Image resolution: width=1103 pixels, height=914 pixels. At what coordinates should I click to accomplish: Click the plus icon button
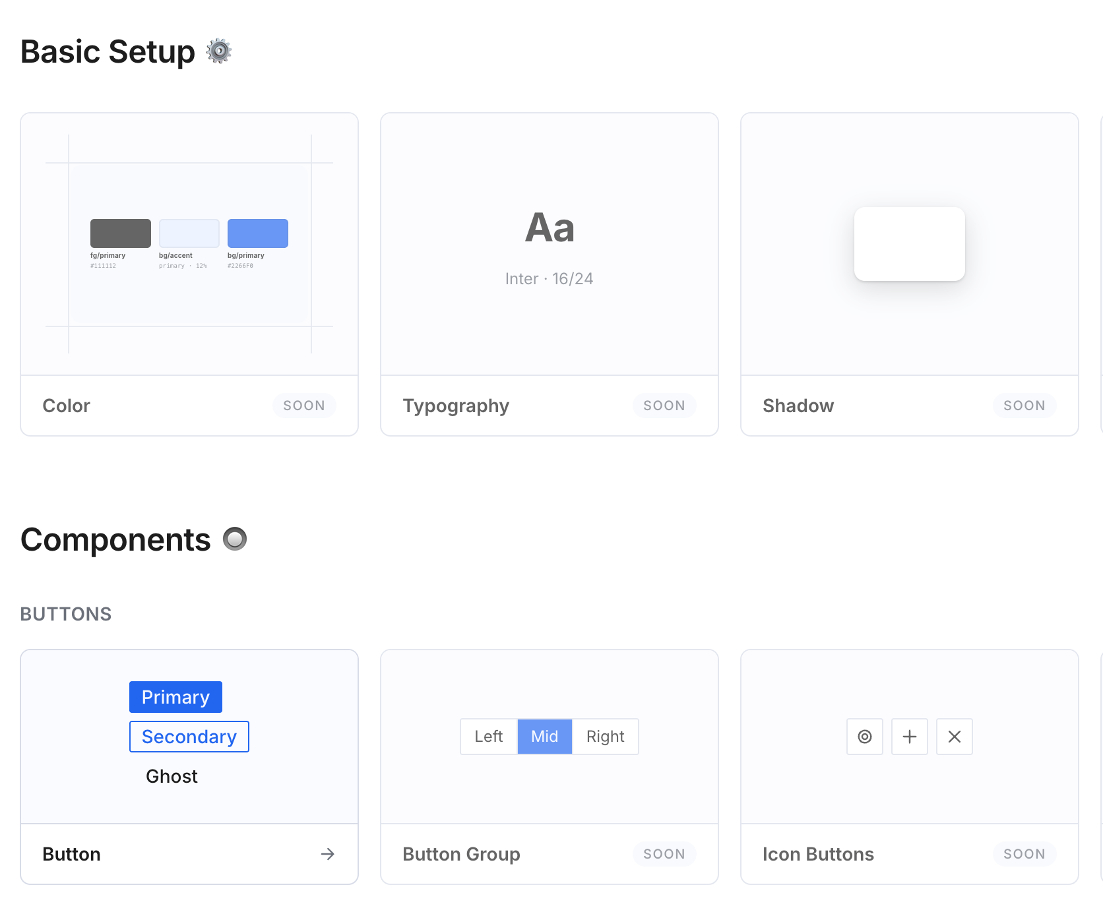910,737
